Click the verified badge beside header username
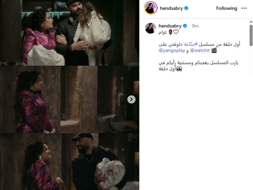253x190 pixels. pos(186,8)
